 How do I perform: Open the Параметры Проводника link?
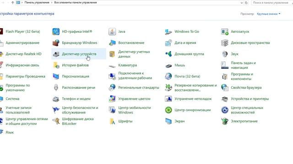pyautogui.click(x=26, y=77)
